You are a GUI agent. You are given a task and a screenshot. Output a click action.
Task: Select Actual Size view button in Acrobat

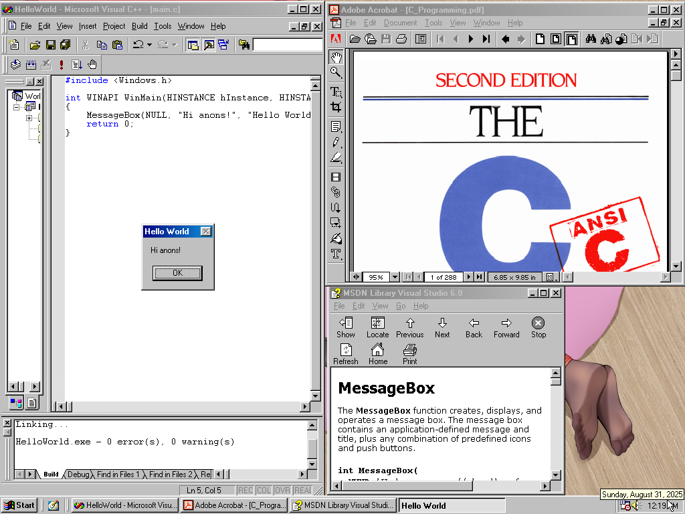(x=540, y=39)
